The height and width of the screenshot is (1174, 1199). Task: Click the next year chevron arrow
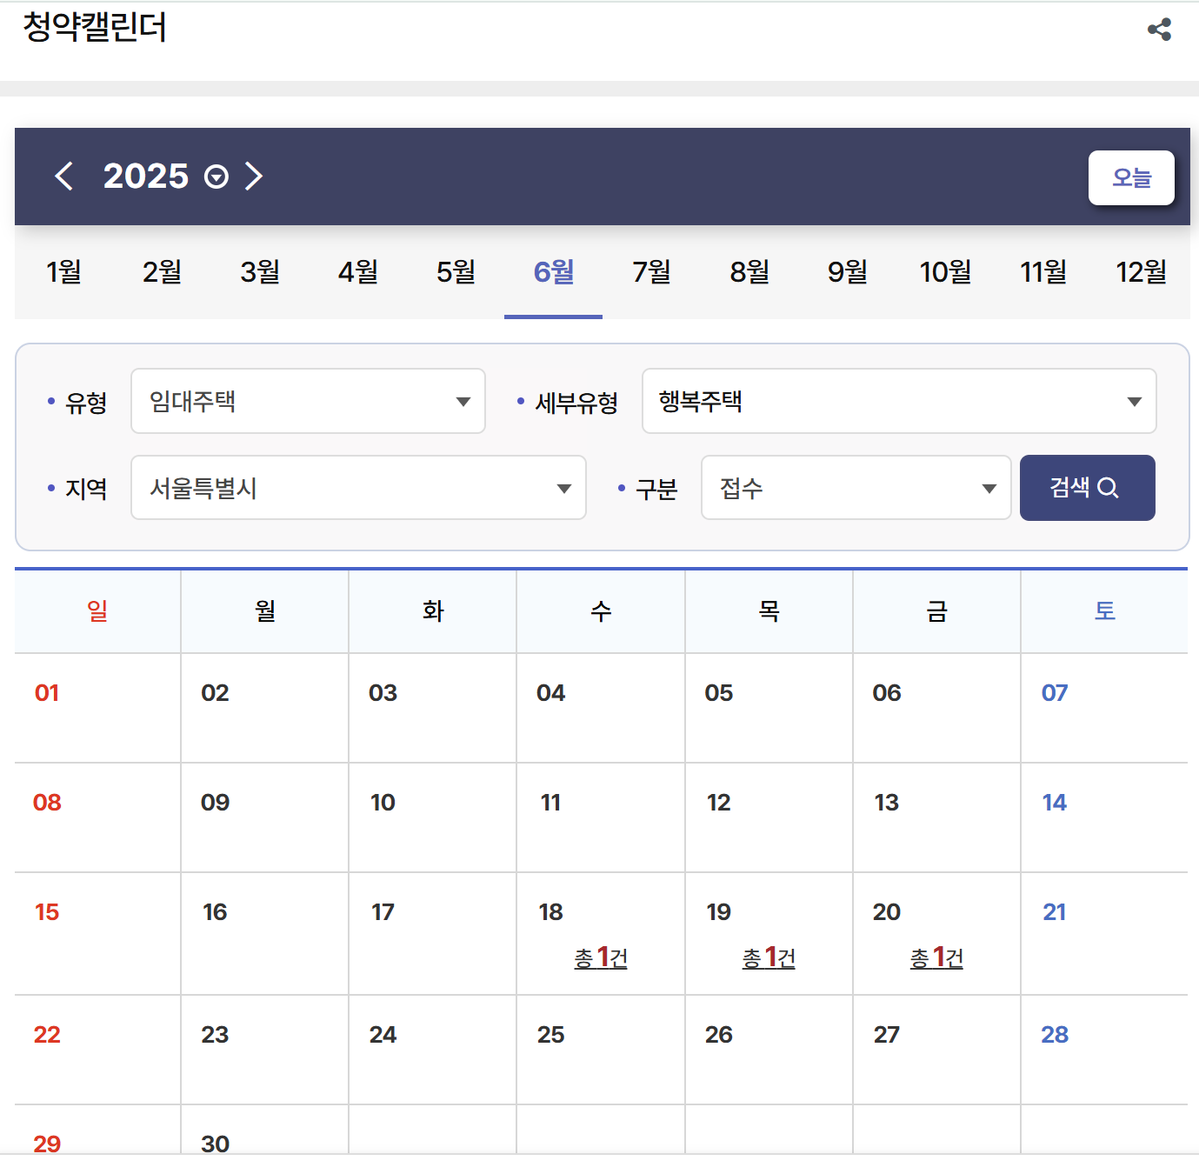pos(254,177)
